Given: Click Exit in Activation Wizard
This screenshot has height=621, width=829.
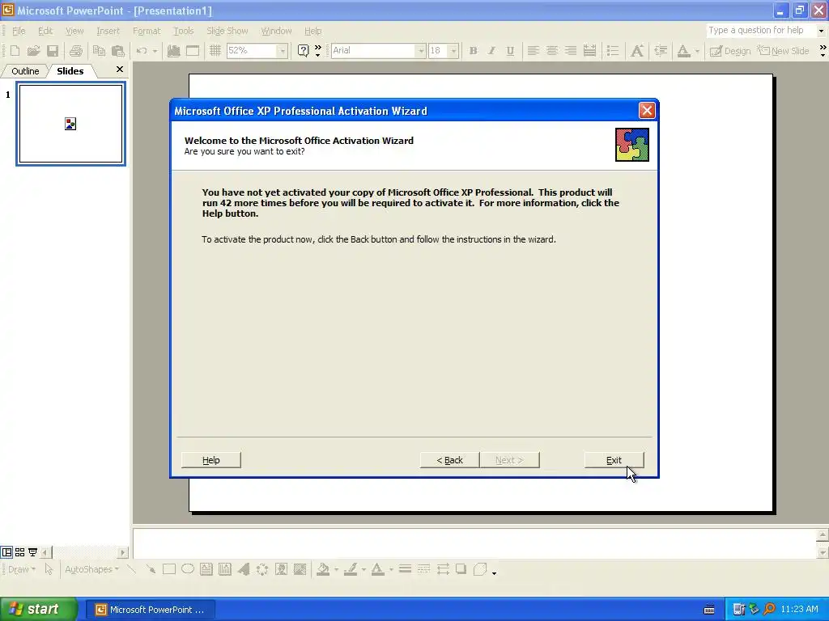Looking at the screenshot, I should [x=614, y=460].
